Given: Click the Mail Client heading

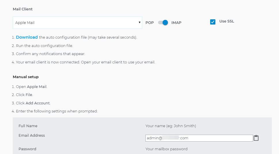Looking at the screenshot, I should [x=22, y=9].
